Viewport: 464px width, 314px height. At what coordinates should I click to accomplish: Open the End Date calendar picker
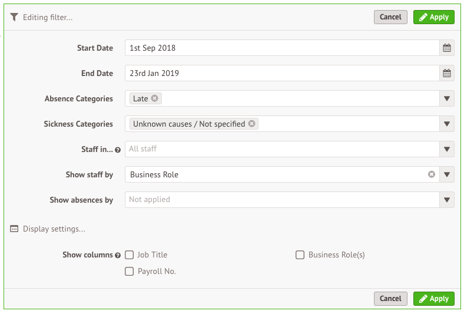[x=446, y=73]
